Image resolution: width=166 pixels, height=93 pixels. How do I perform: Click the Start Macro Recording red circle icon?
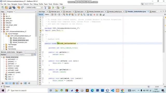94,14
